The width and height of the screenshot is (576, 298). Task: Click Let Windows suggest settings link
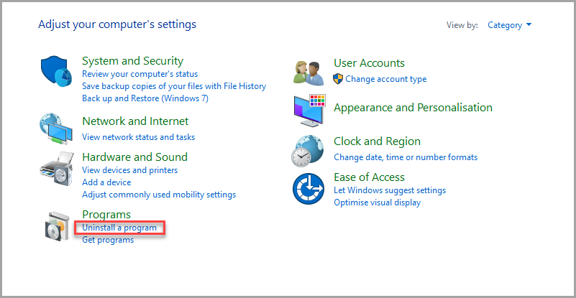click(x=389, y=190)
